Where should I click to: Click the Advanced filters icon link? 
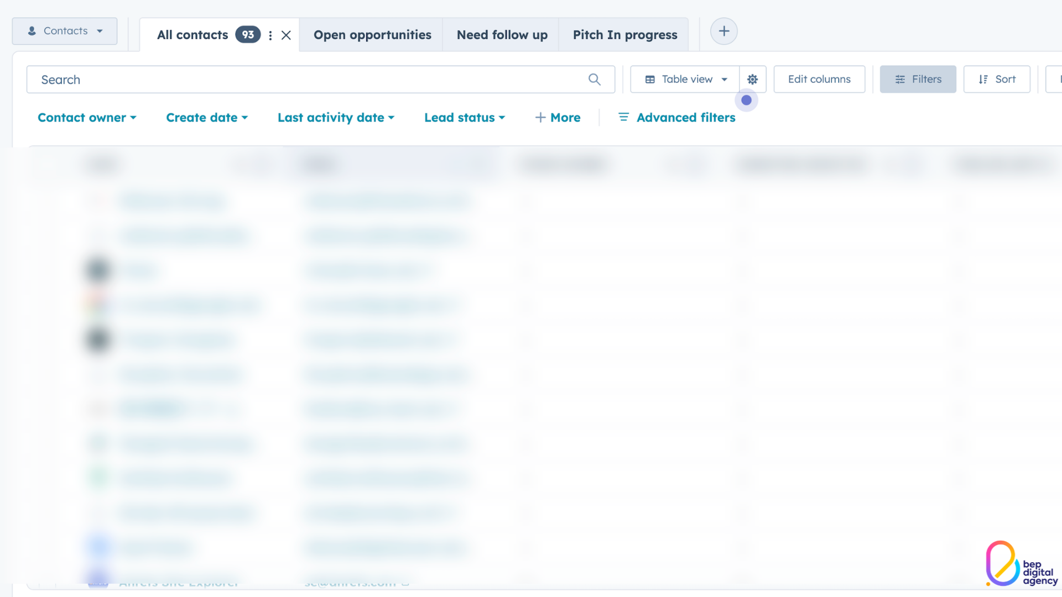click(x=676, y=118)
